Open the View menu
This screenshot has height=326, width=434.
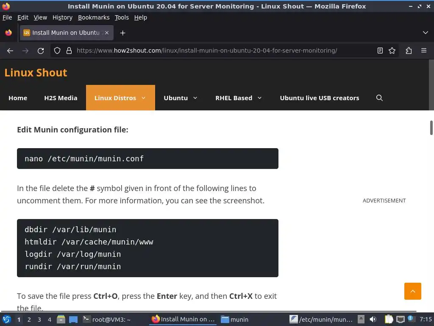tap(40, 17)
